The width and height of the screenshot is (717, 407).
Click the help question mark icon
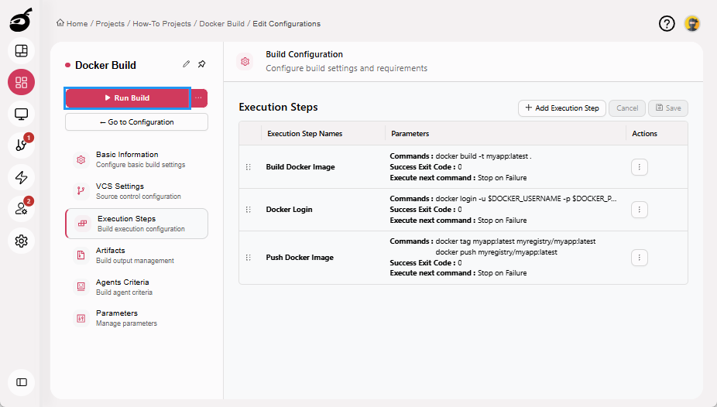coord(667,23)
